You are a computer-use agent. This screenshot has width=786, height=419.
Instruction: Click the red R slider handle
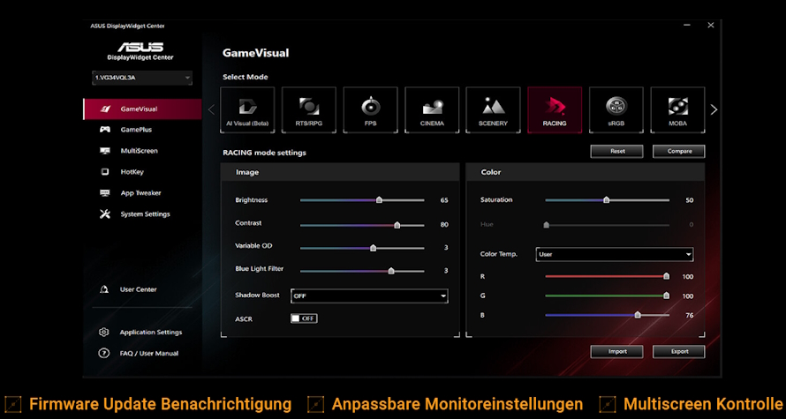[x=666, y=276]
